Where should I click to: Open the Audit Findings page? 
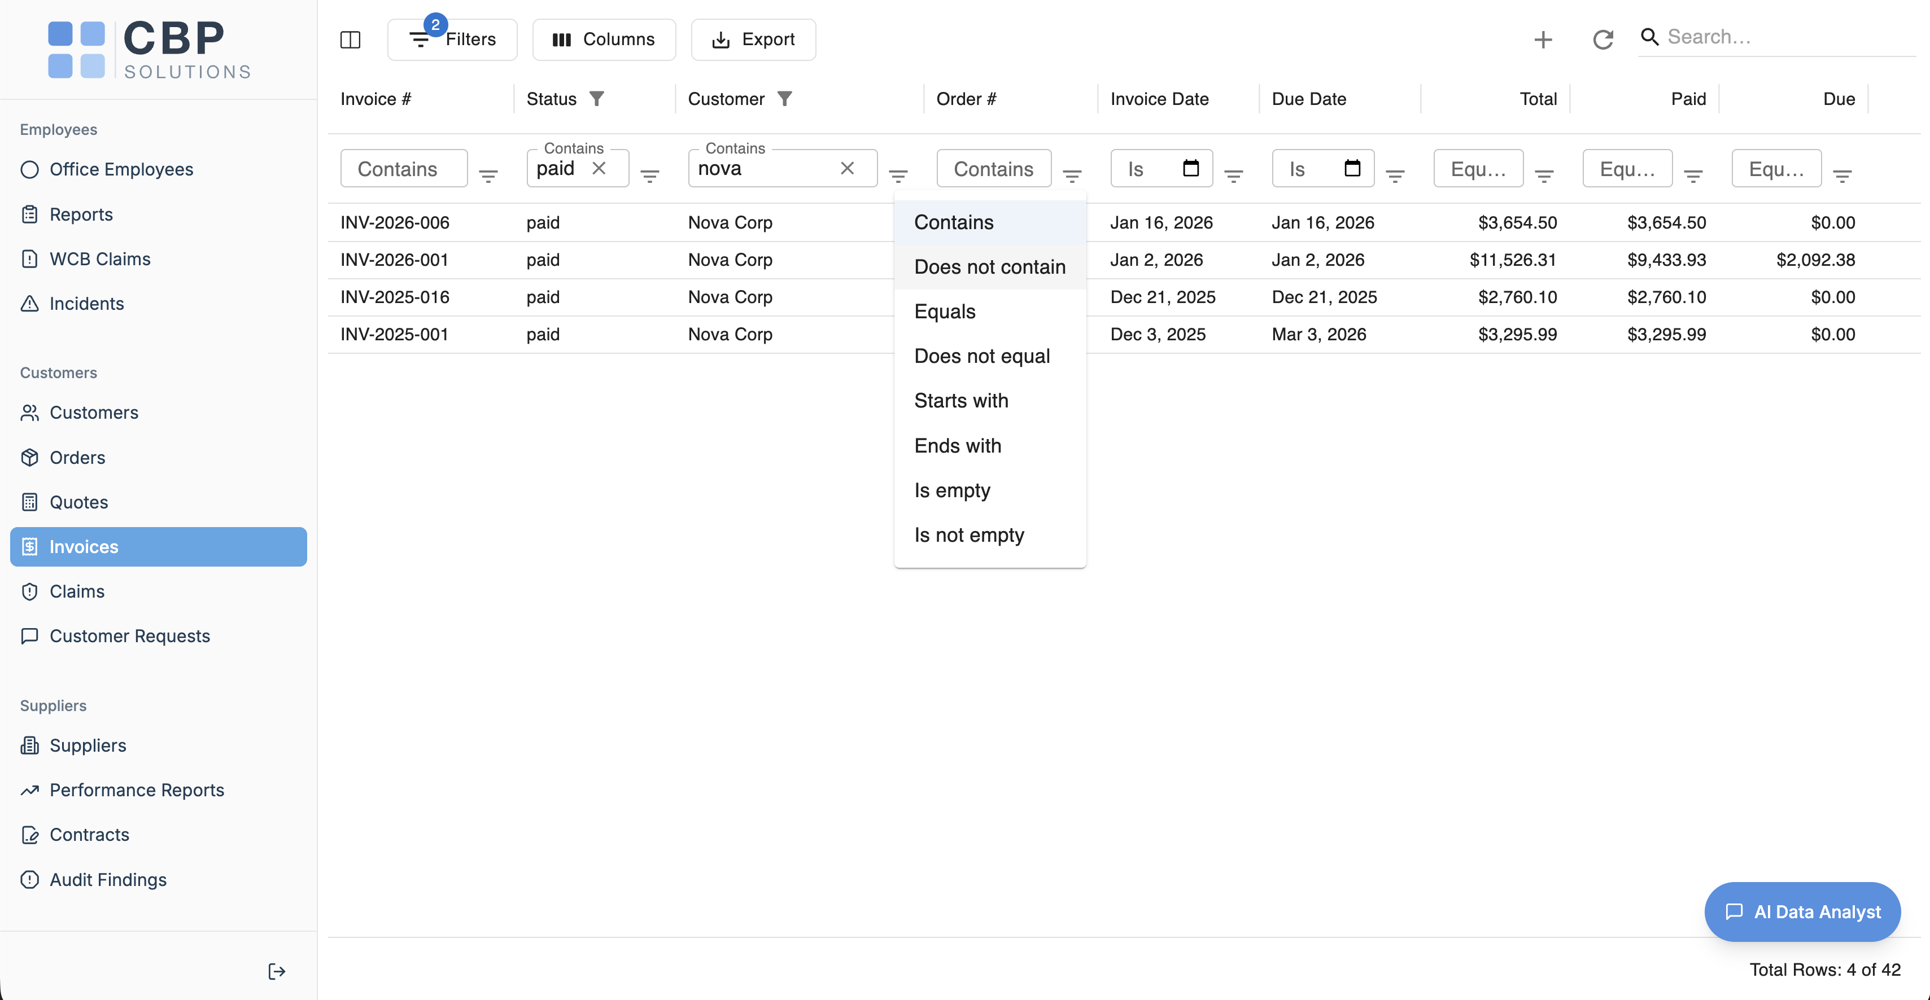(108, 879)
